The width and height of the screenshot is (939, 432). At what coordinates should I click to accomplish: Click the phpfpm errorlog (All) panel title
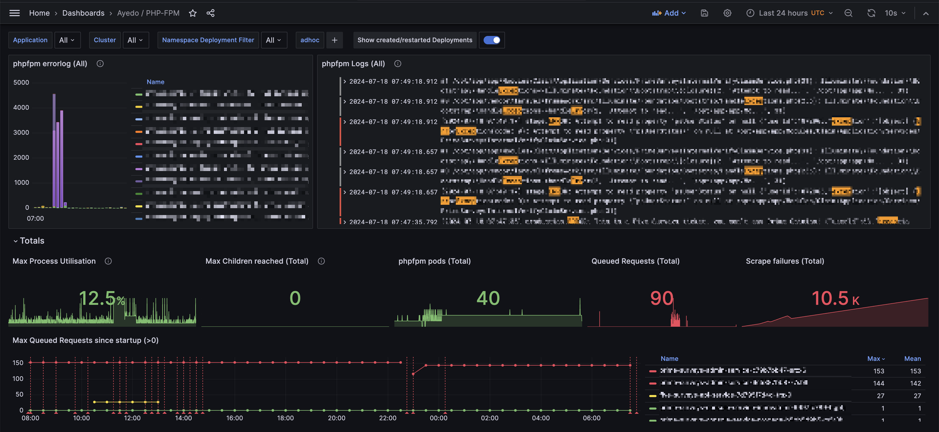(50, 64)
